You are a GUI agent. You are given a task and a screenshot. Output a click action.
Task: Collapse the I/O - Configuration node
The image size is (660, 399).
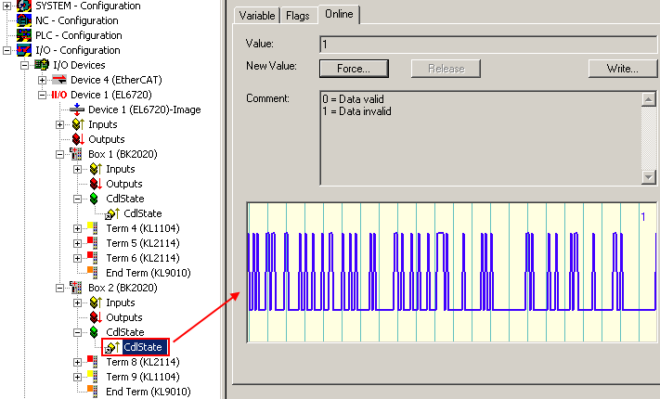click(6, 50)
